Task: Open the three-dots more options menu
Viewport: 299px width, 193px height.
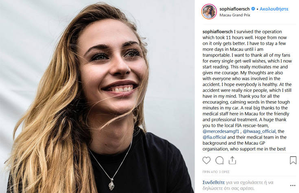Action: click(293, 184)
